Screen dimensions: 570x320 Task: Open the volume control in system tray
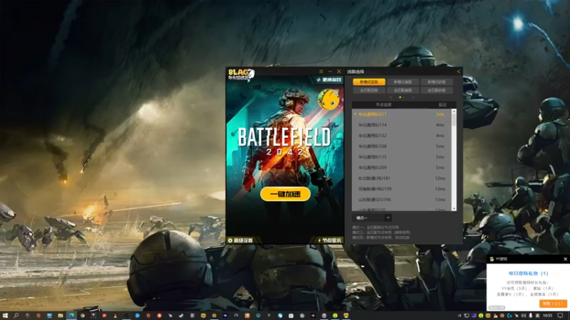[524, 316]
